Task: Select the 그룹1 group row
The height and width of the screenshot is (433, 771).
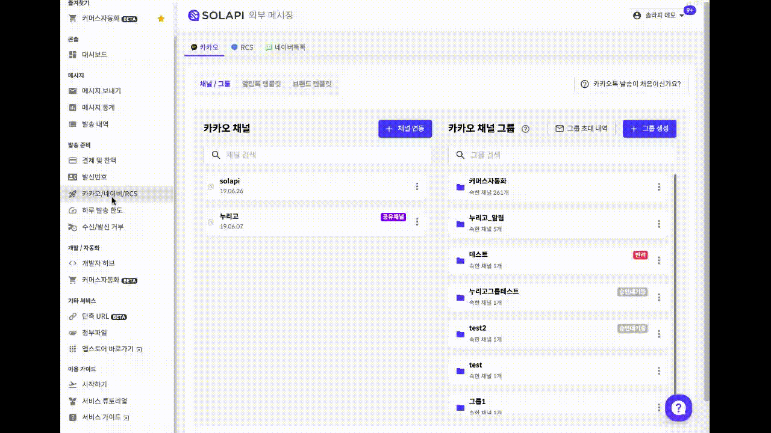Action: (x=558, y=405)
